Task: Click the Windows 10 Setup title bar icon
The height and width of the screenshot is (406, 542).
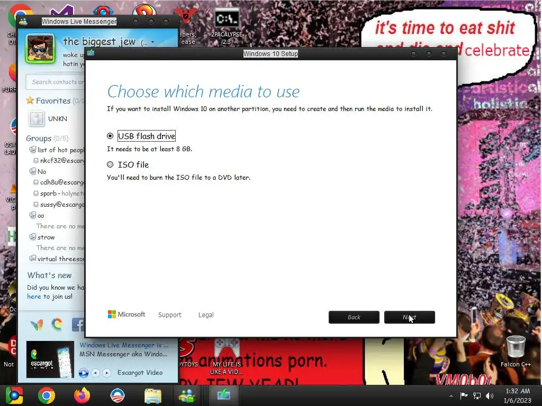Action: [91, 53]
